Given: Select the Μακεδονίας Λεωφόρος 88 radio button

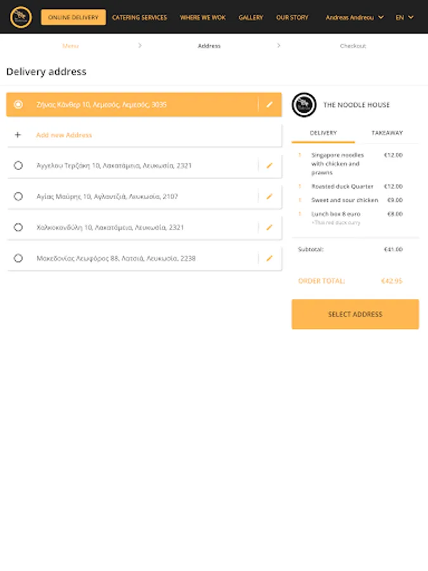Looking at the screenshot, I should pos(18,258).
